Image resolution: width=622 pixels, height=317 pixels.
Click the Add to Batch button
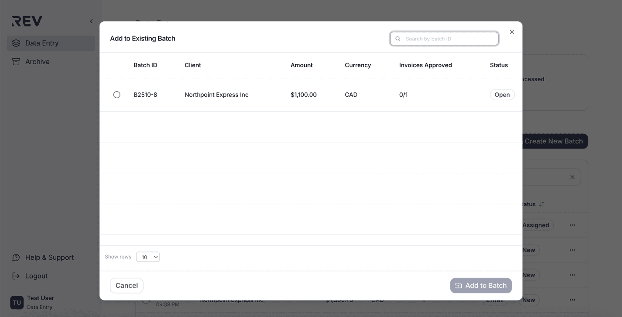click(481, 285)
